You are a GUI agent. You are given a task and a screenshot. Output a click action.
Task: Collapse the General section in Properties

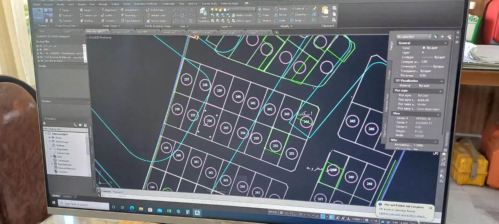(445, 43)
